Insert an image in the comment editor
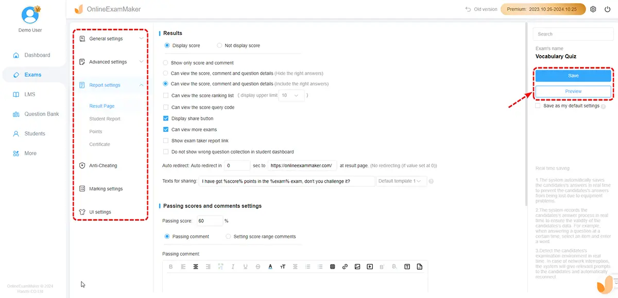This screenshot has height=298, width=618. [x=357, y=267]
